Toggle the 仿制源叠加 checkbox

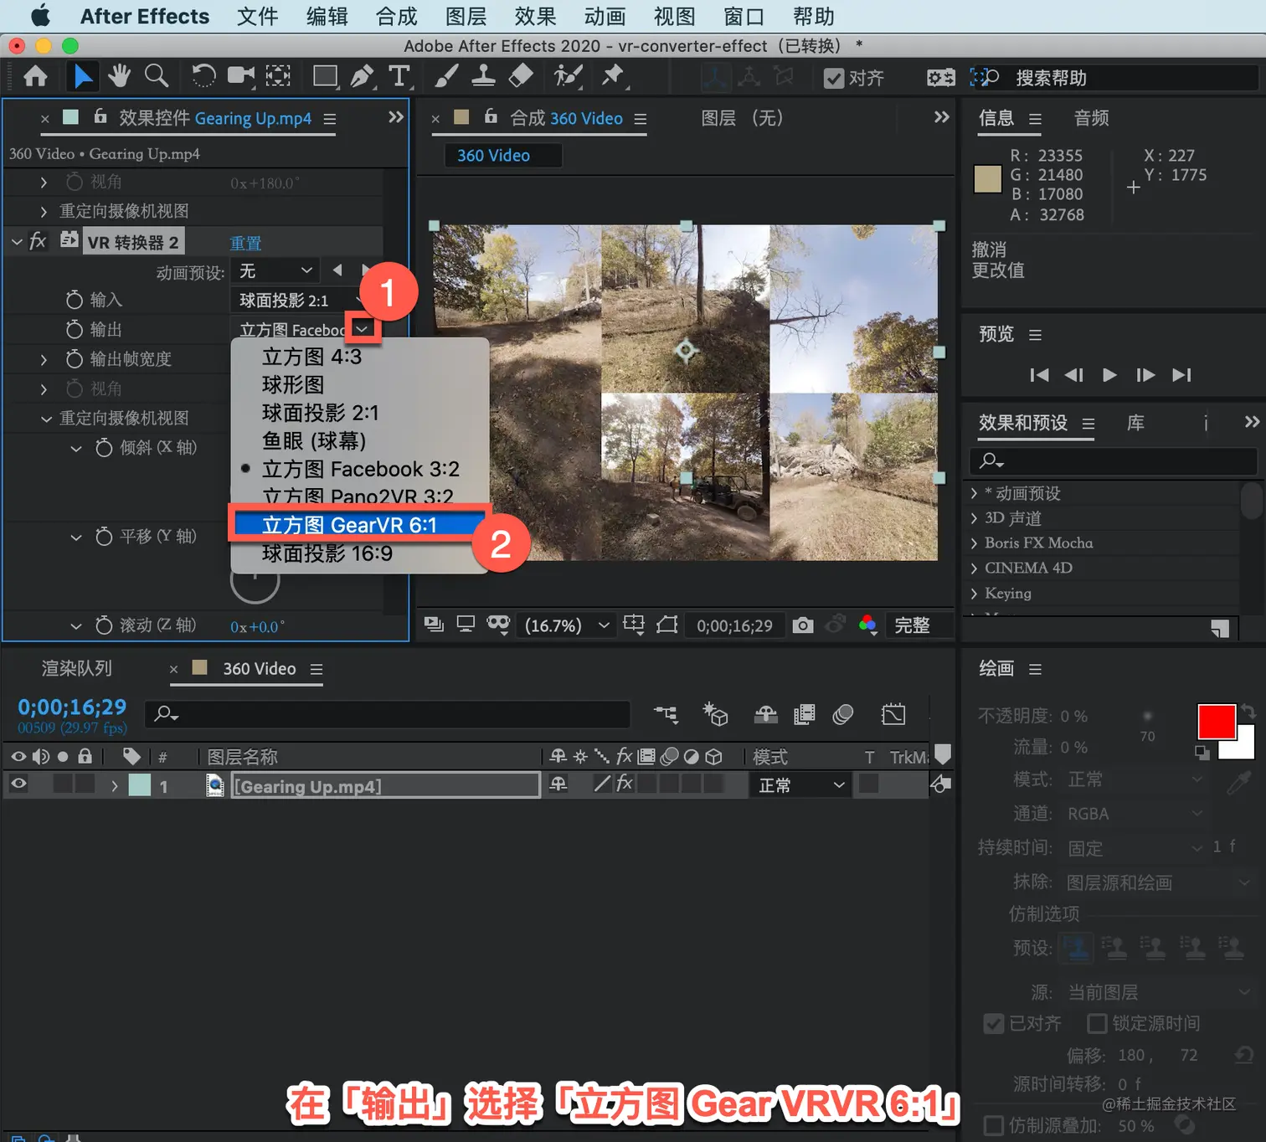click(x=994, y=1125)
